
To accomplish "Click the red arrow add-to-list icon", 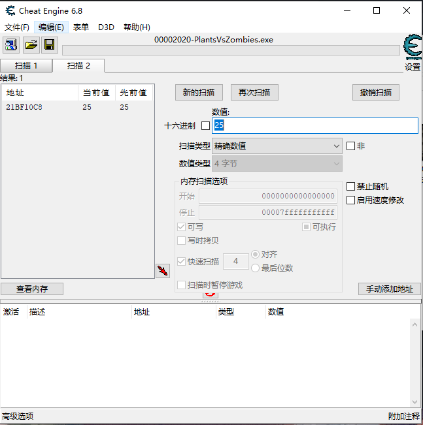I will coord(163,271).
